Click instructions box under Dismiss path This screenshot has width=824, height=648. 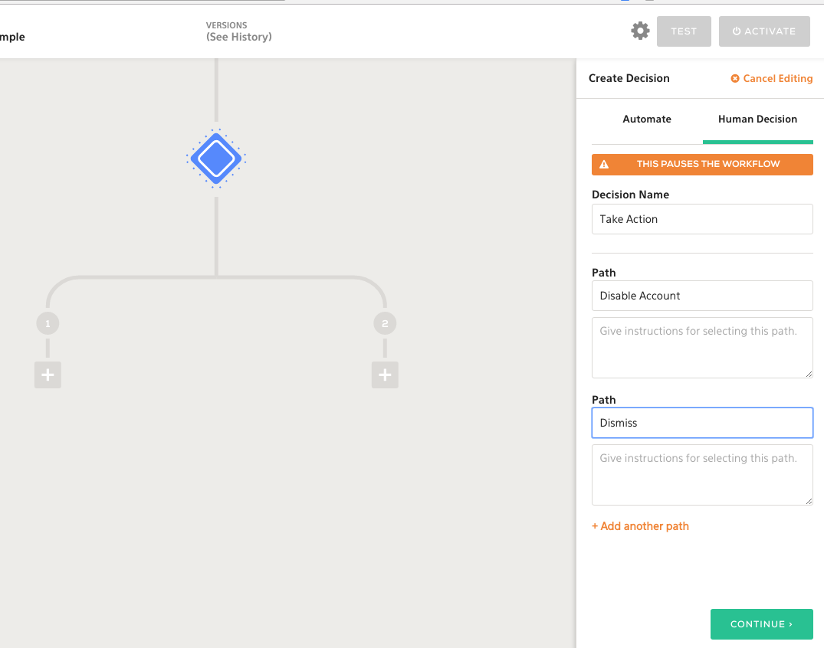(x=702, y=475)
